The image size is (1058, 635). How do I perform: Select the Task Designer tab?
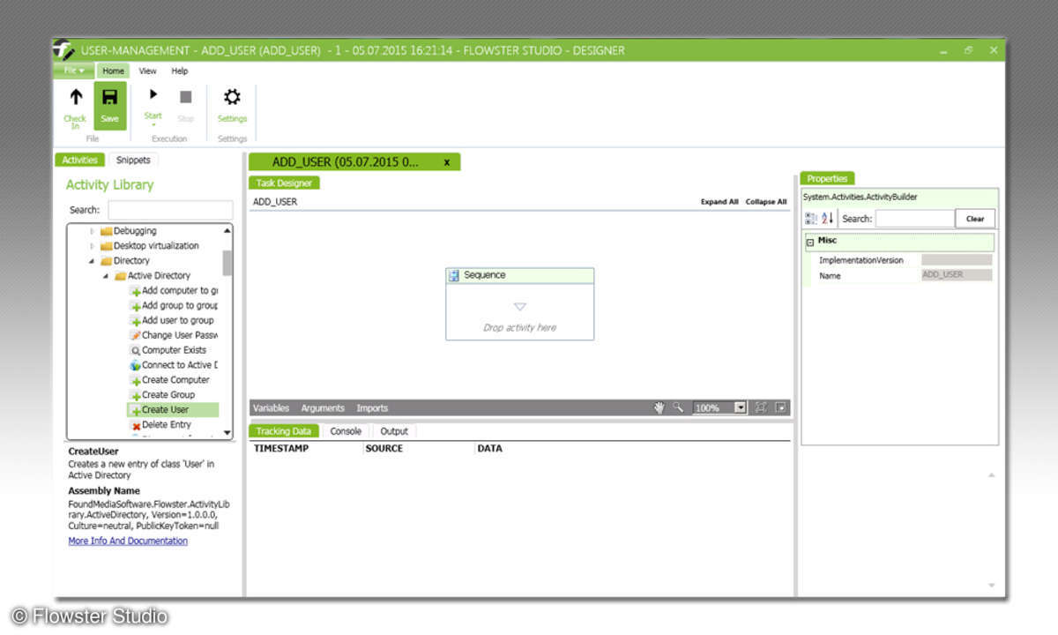(285, 183)
